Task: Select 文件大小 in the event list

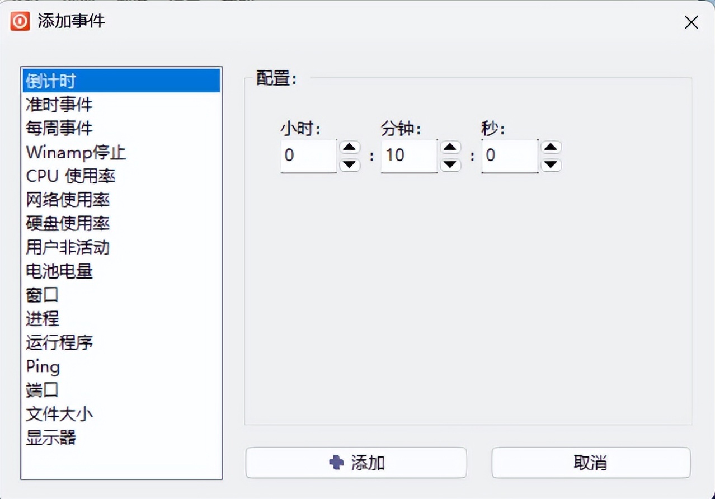Action: [x=59, y=414]
